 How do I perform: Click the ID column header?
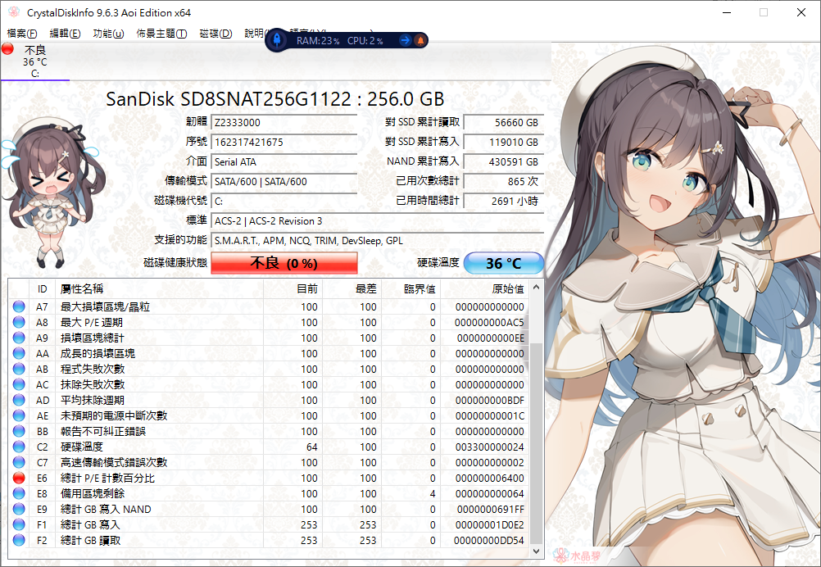tap(42, 289)
